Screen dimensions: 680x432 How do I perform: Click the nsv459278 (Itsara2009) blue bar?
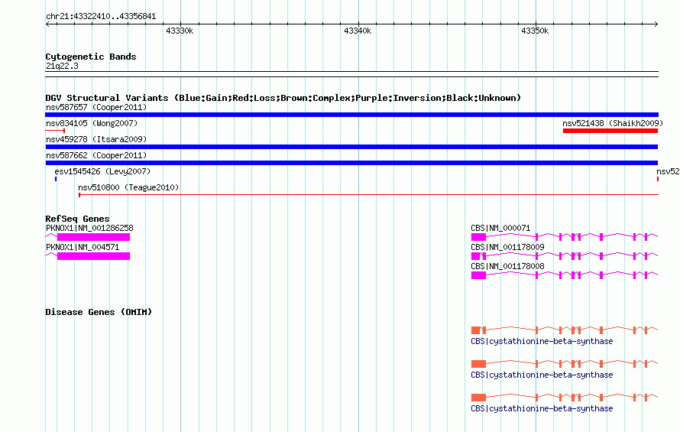351,147
